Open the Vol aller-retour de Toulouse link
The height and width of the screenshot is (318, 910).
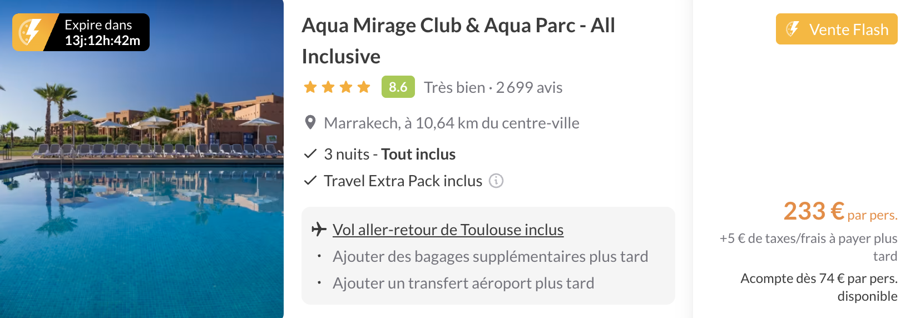[x=448, y=230]
